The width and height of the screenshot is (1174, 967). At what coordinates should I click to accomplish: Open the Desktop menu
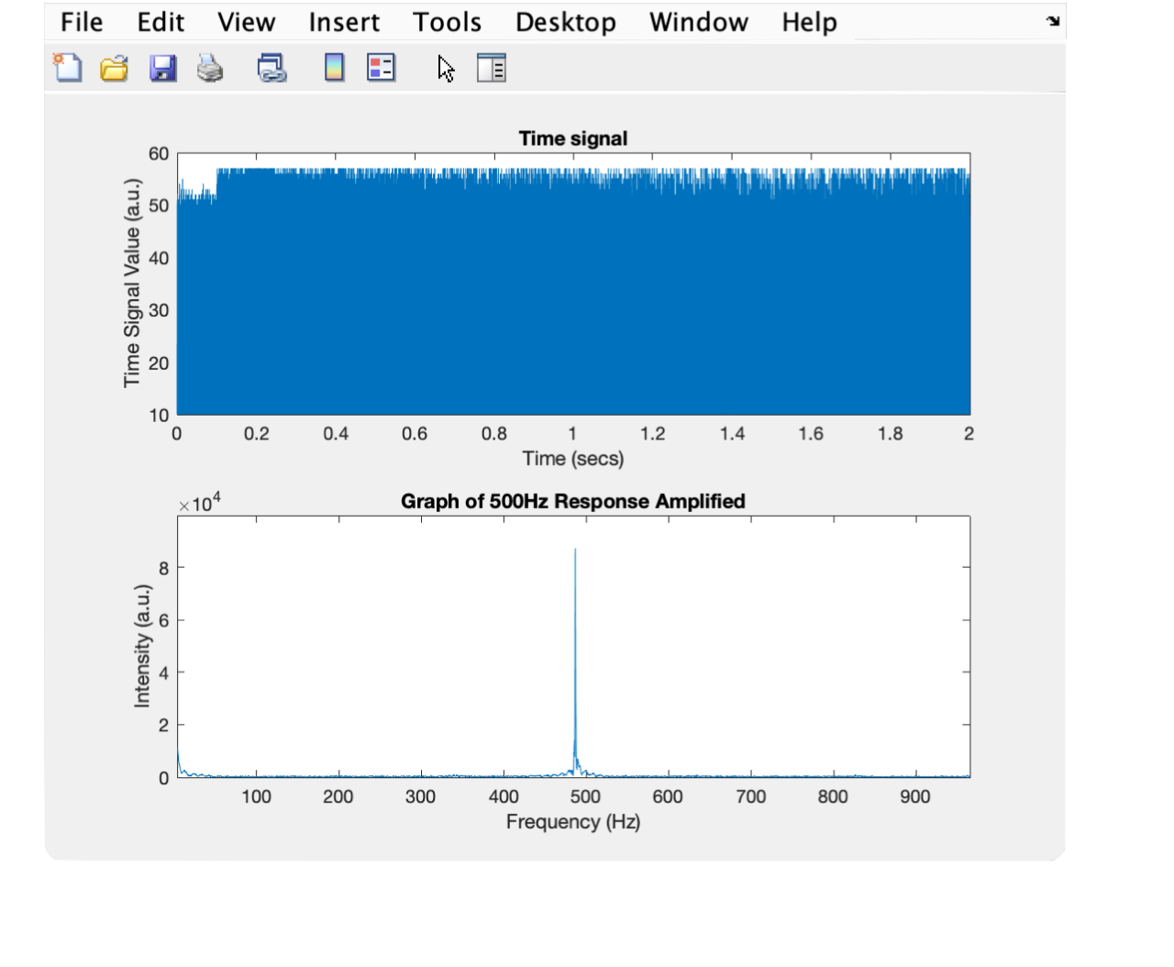565,22
